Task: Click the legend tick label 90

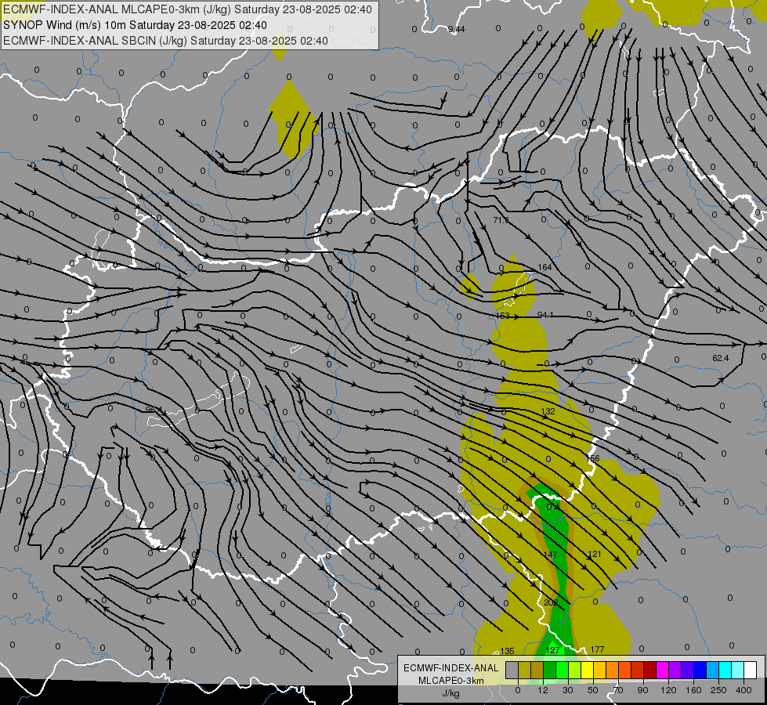Action: 643,690
